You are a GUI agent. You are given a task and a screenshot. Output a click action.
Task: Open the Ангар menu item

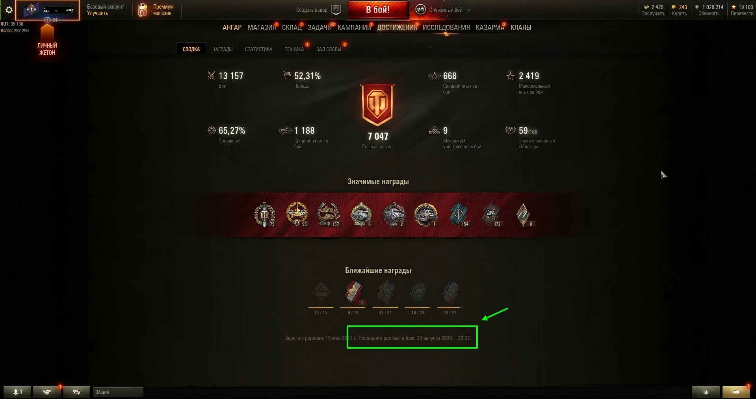pyautogui.click(x=232, y=28)
